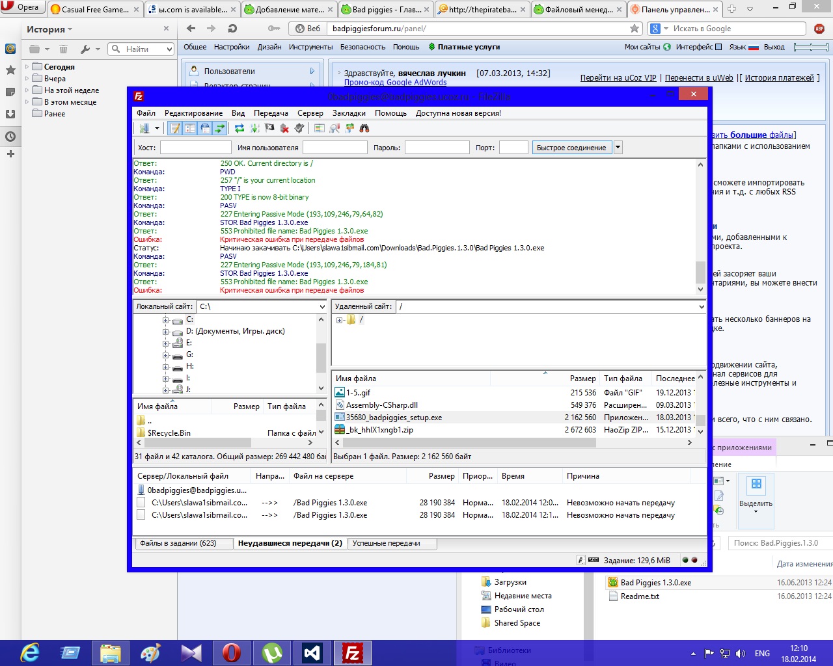The height and width of the screenshot is (666, 833).
Task: Click the Refresh file lists icon
Action: pyautogui.click(x=239, y=129)
